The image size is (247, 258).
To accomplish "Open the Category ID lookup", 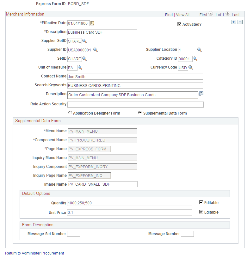I will pos(195,59).
